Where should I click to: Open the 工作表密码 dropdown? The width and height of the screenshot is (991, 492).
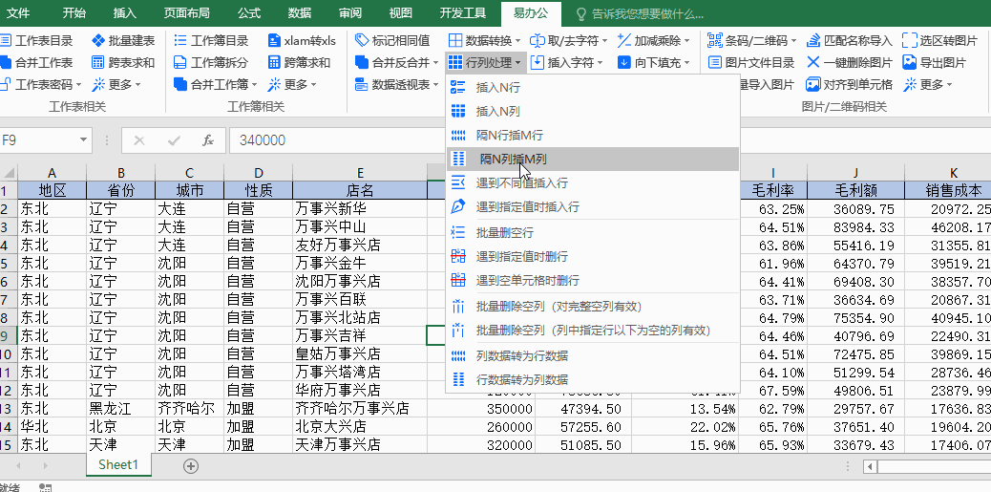(40, 85)
